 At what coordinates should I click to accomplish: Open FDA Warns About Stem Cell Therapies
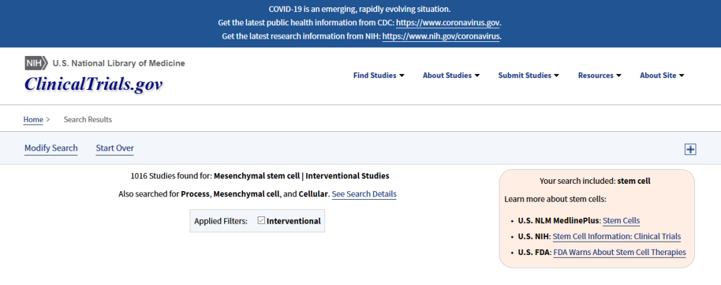pos(620,252)
